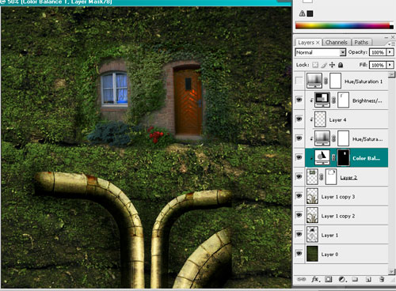Screen dimensions: 396x291
Task: Click the Brightness/Contrast adjustment thumbnail
Action: click(322, 100)
